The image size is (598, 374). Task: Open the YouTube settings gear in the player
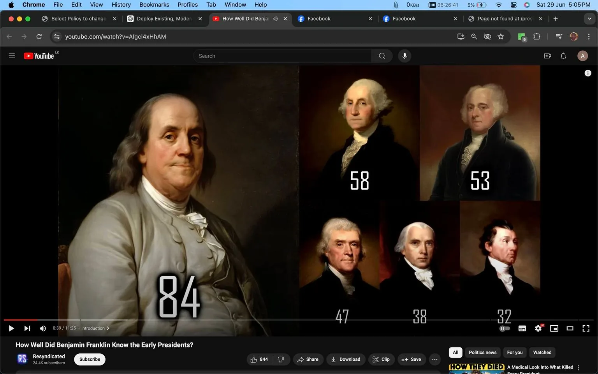pos(538,328)
